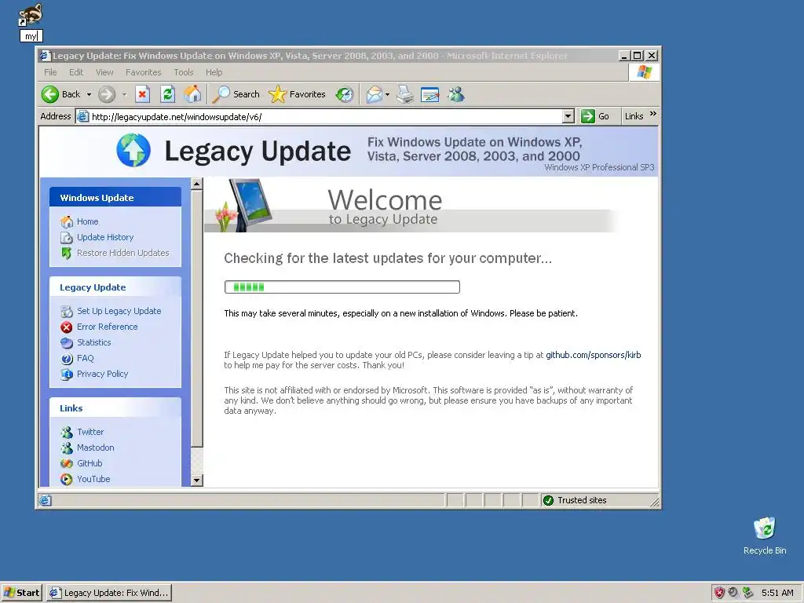Click the desktop icon rename text box

[31, 36]
